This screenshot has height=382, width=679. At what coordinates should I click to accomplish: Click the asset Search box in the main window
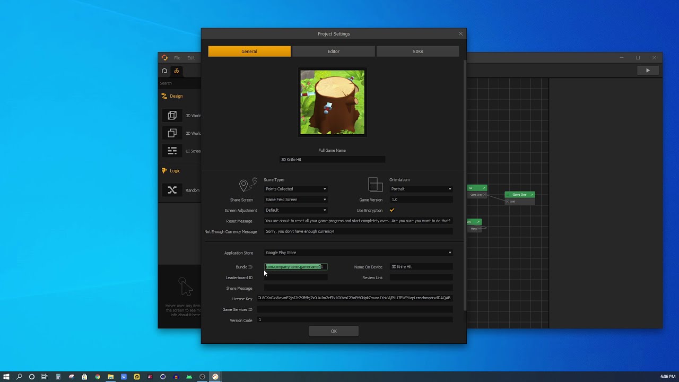click(x=179, y=83)
